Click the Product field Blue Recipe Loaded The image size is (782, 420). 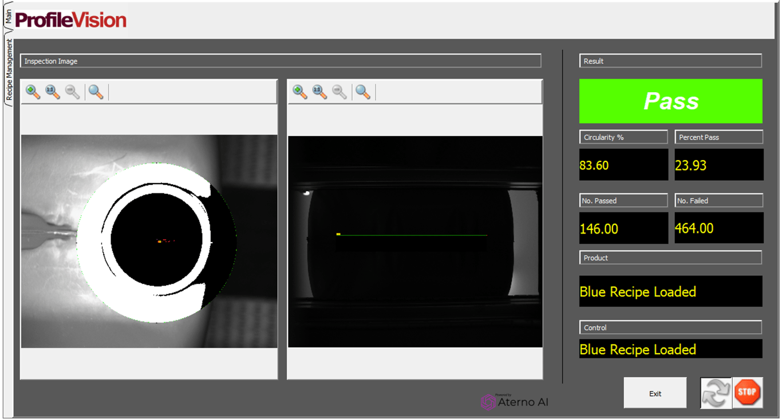coord(671,291)
